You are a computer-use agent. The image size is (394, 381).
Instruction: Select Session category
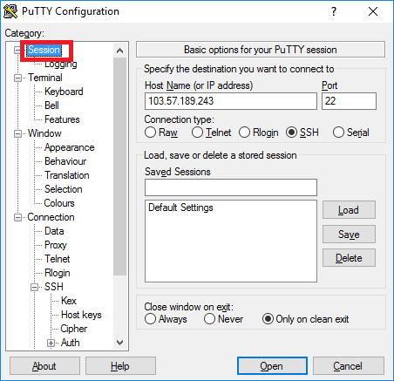tap(44, 50)
